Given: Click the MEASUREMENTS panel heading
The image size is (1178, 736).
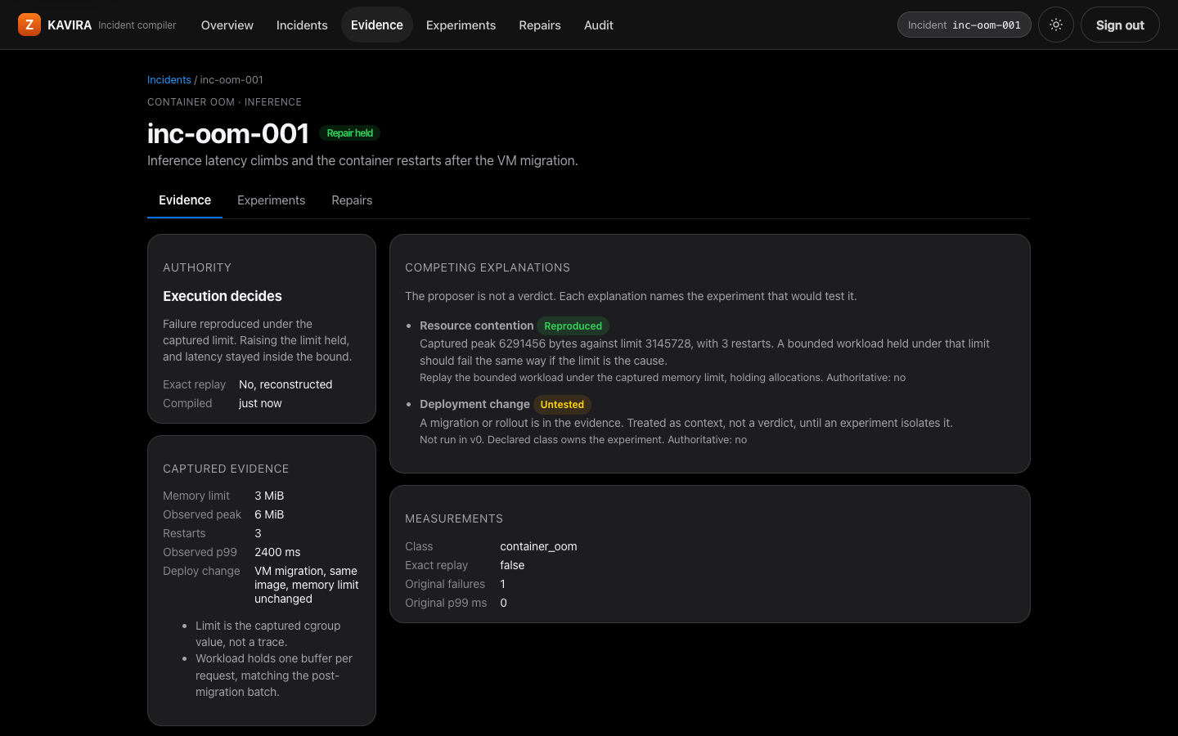Looking at the screenshot, I should click(454, 518).
